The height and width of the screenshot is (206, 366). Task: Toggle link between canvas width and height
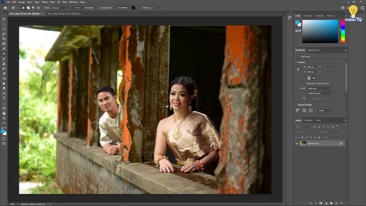click(298, 69)
